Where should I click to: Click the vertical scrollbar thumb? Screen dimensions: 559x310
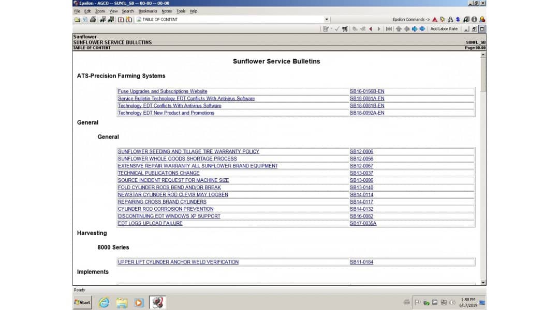[483, 74]
